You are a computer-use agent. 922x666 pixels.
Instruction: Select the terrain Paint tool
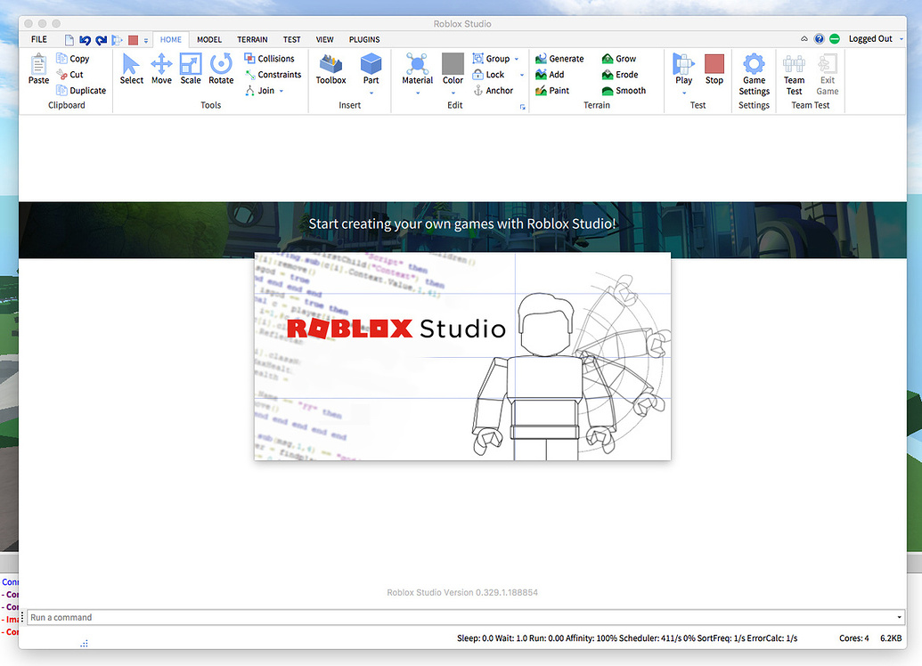552,91
